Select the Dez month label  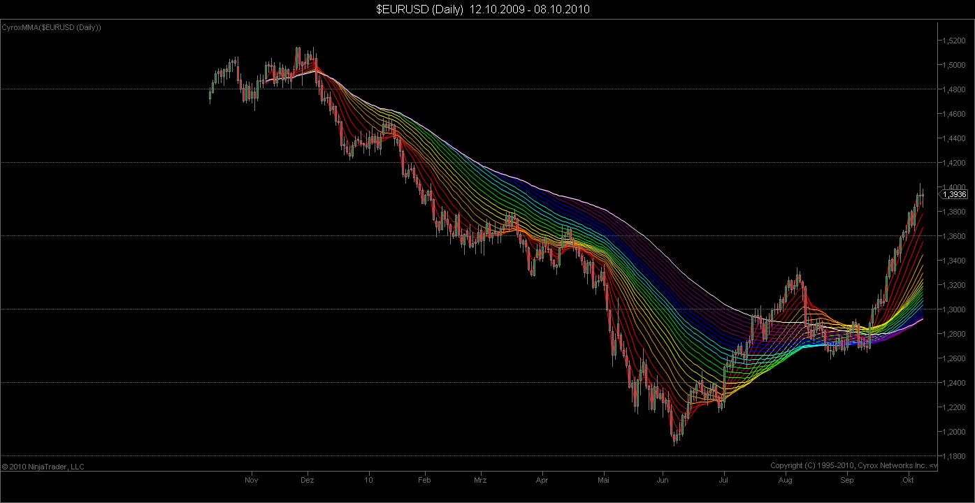point(307,481)
